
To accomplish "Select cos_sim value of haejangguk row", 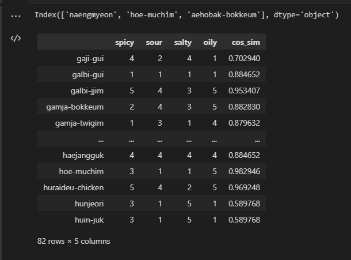I will (244, 155).
